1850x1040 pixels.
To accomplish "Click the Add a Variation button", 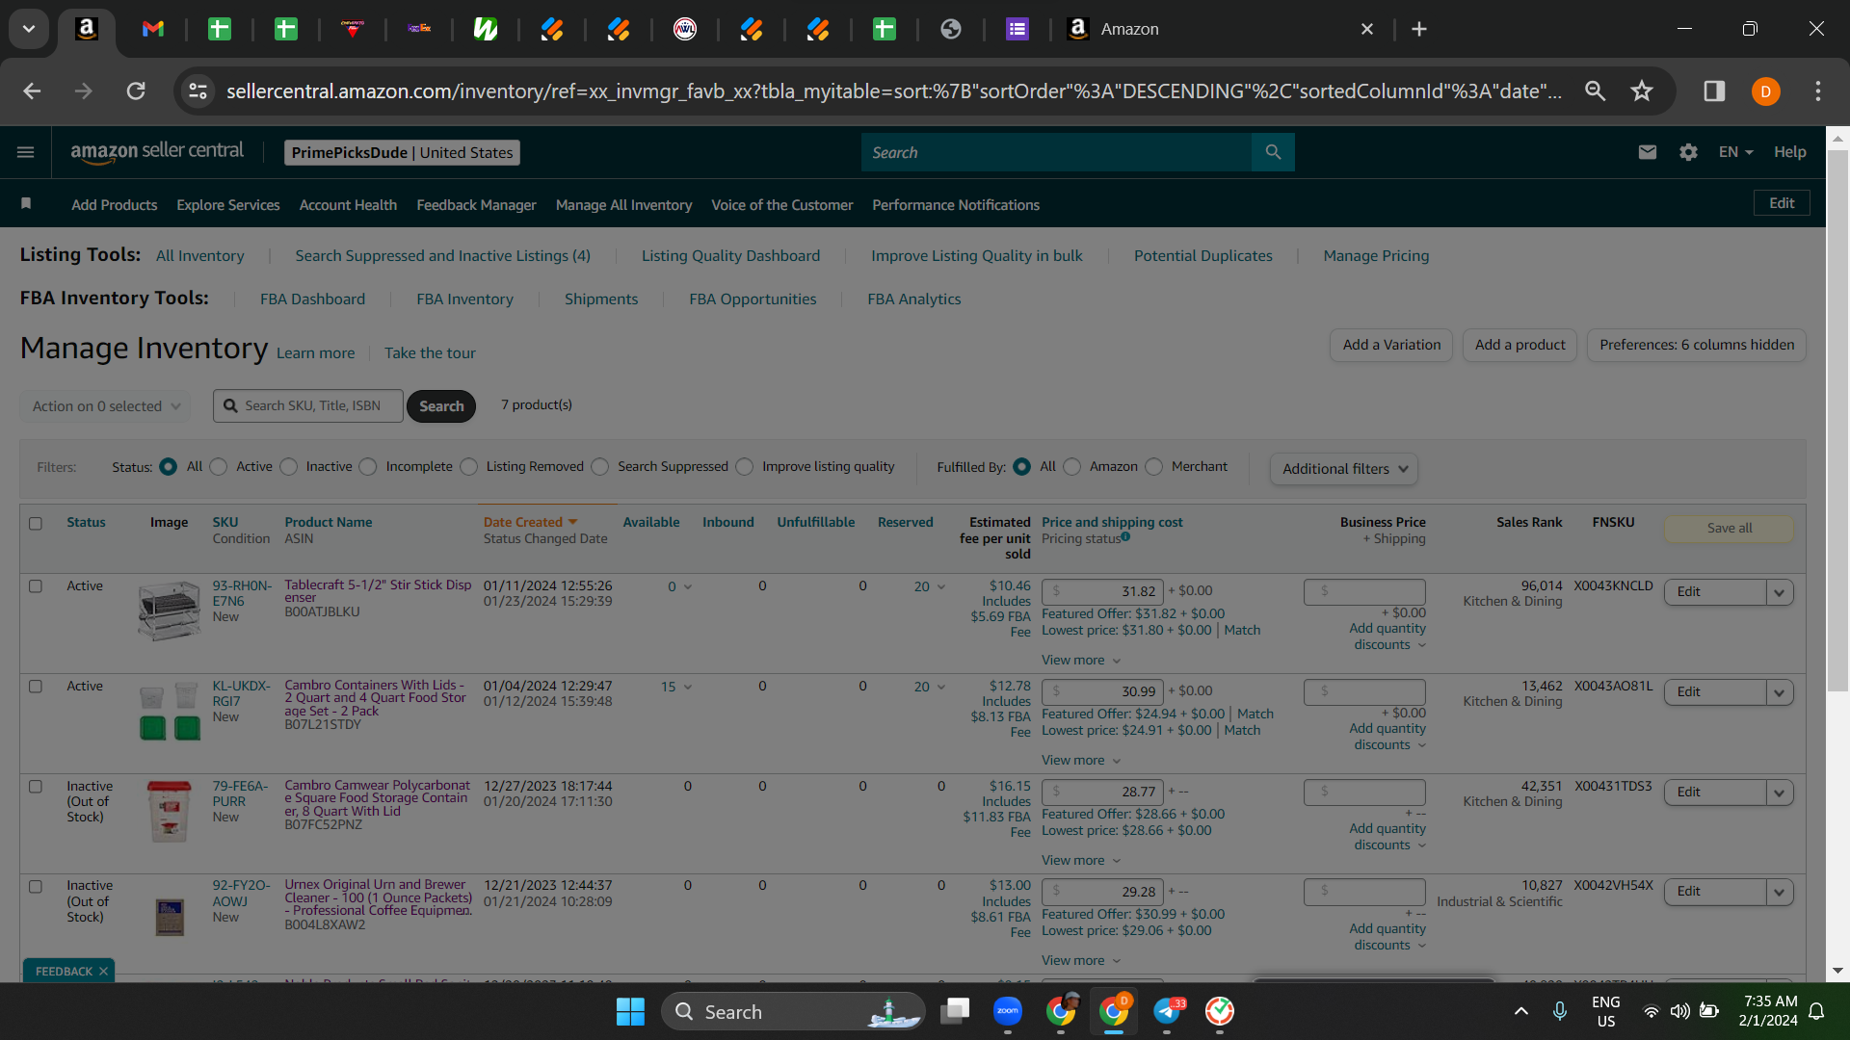I will pos(1391,345).
